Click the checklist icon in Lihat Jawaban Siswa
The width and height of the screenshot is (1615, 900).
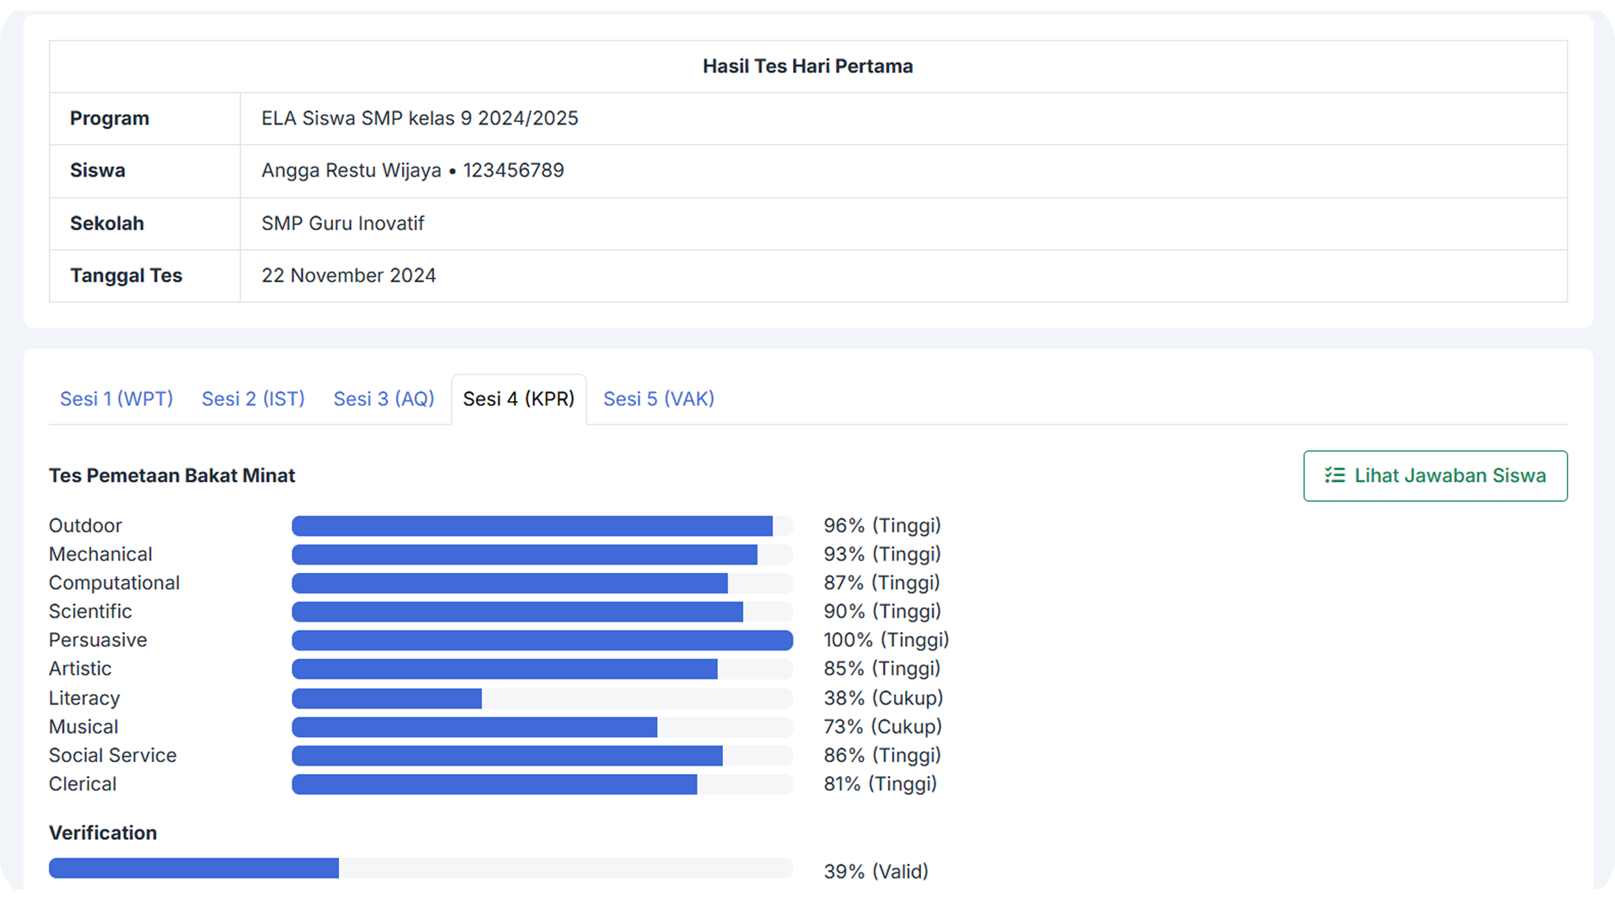point(1335,476)
